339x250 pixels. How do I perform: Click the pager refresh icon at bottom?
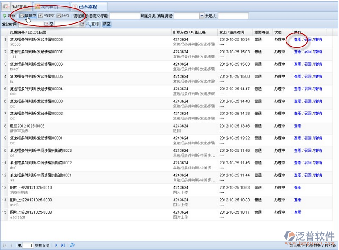click(x=72, y=245)
